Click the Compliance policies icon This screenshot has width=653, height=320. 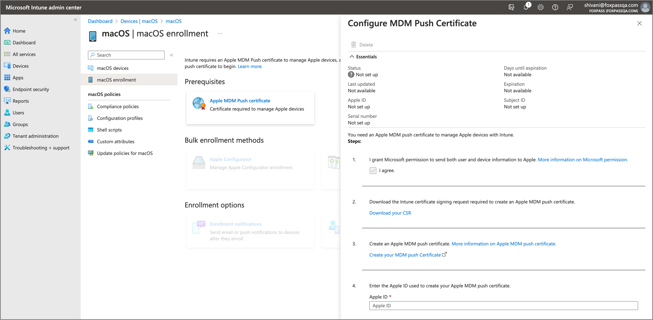point(91,106)
